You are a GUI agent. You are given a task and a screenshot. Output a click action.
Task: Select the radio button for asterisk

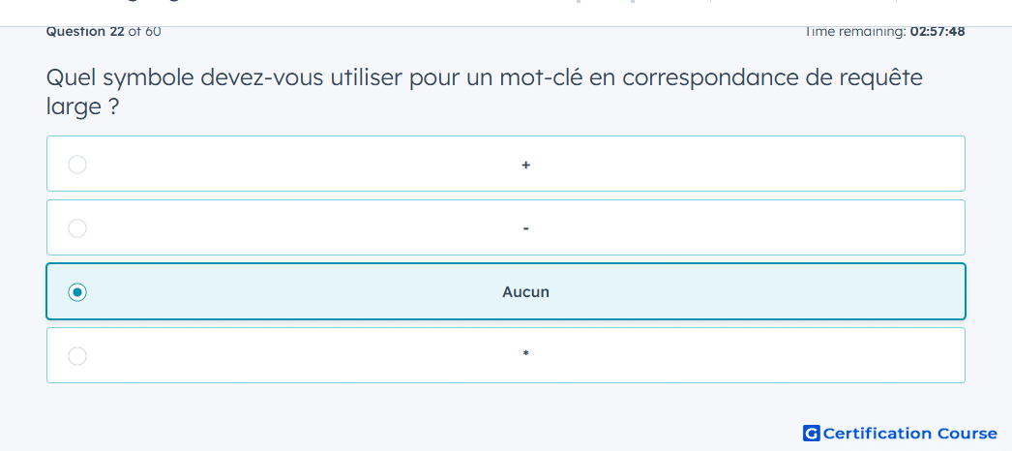coord(77,355)
